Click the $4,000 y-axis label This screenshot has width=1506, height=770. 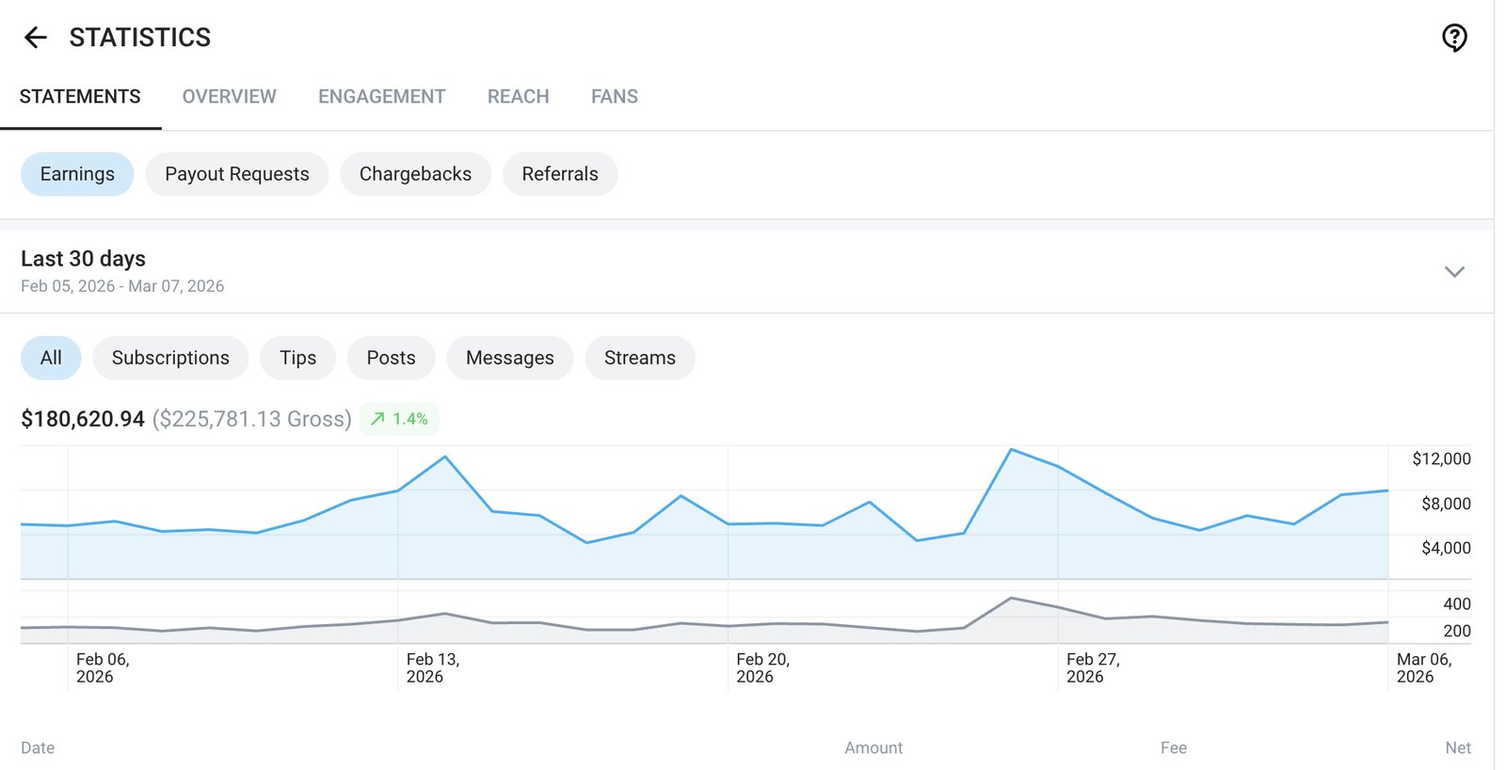click(x=1446, y=548)
